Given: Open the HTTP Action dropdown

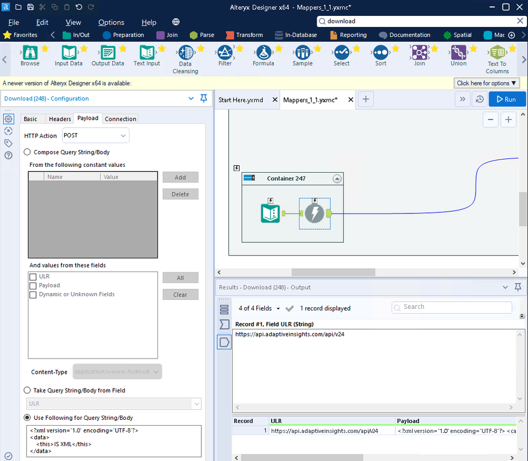Looking at the screenshot, I should coord(96,136).
